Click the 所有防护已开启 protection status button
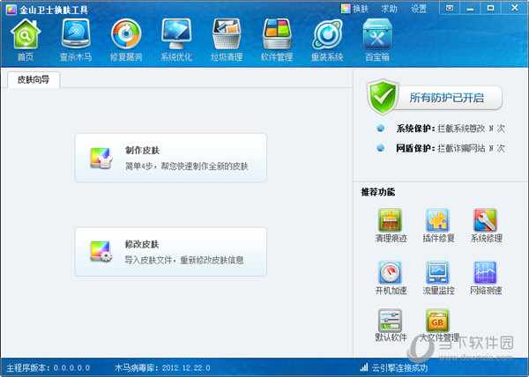Image resolution: width=529 pixels, height=377 pixels. (447, 98)
